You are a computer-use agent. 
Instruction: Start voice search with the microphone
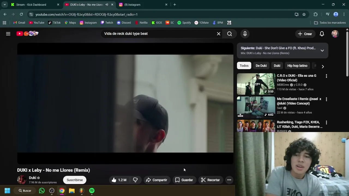[245, 34]
